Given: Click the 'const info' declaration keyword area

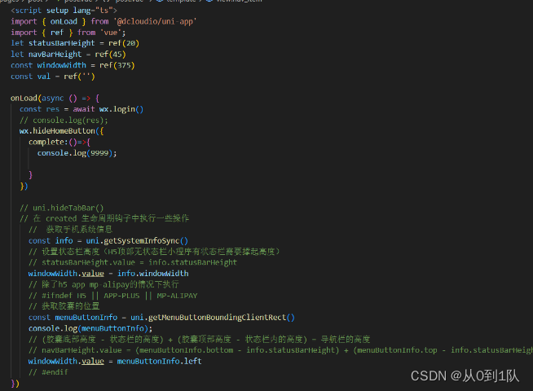Looking at the screenshot, I should (51, 241).
